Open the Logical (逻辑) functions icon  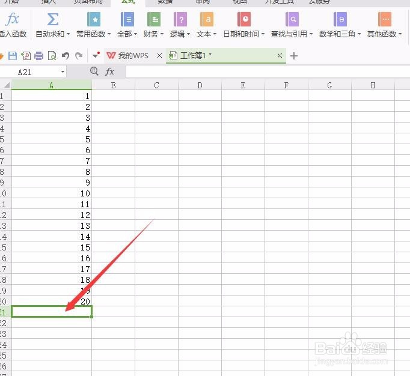tap(180, 19)
